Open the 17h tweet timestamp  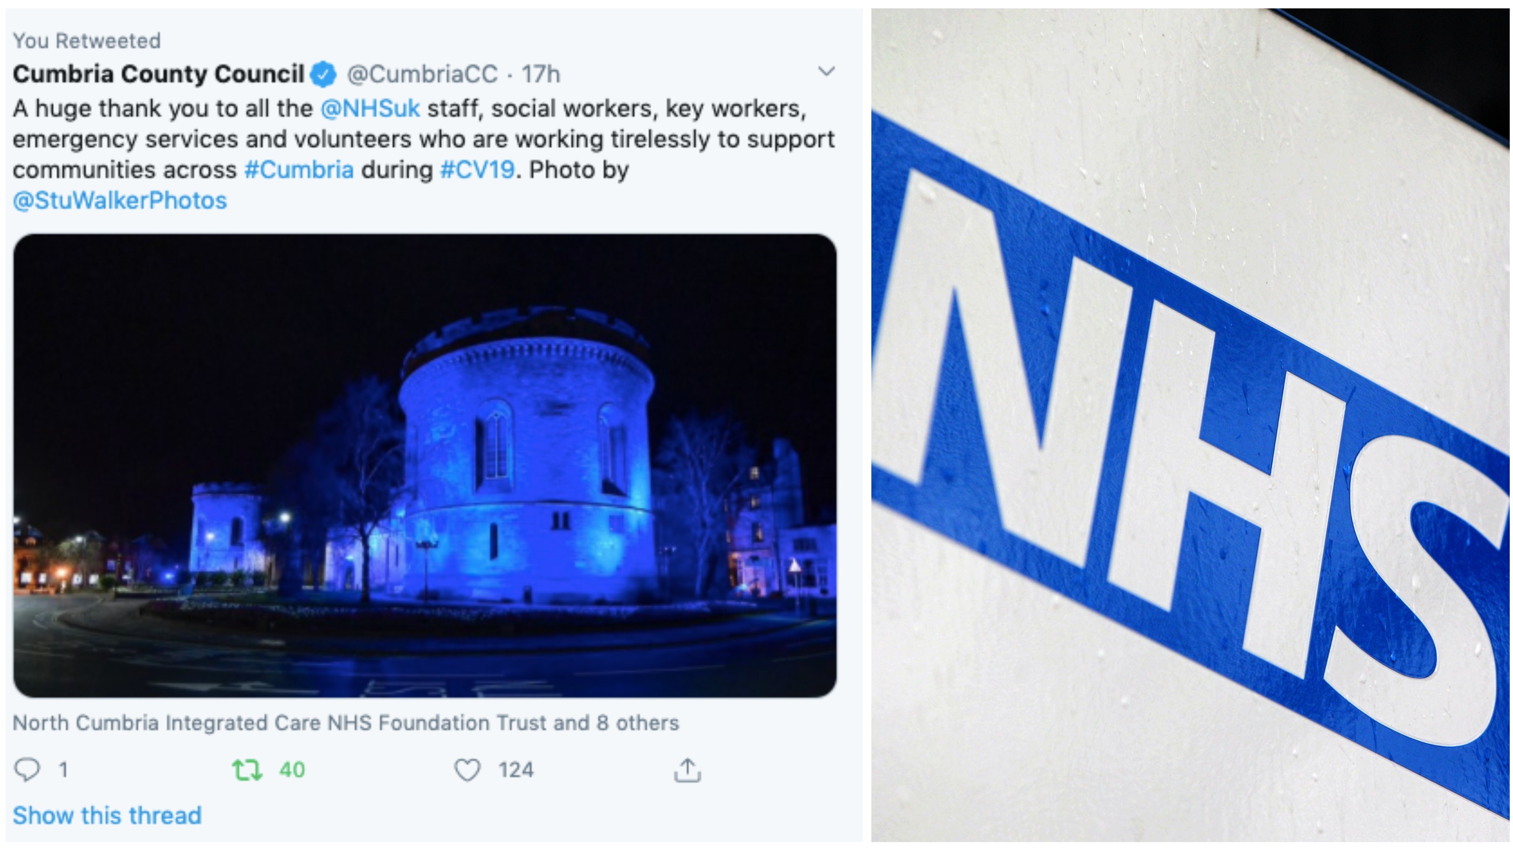click(541, 74)
